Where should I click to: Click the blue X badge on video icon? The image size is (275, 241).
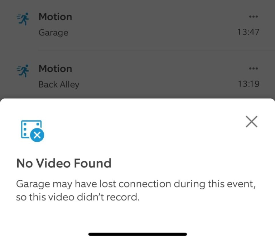[x=37, y=135]
